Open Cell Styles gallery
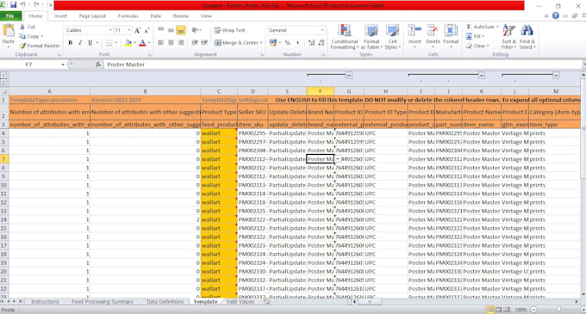The image size is (586, 314). tap(392, 36)
